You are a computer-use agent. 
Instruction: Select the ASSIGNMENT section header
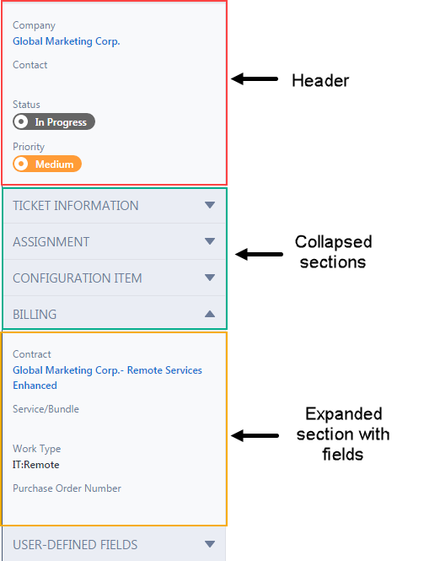(115, 241)
